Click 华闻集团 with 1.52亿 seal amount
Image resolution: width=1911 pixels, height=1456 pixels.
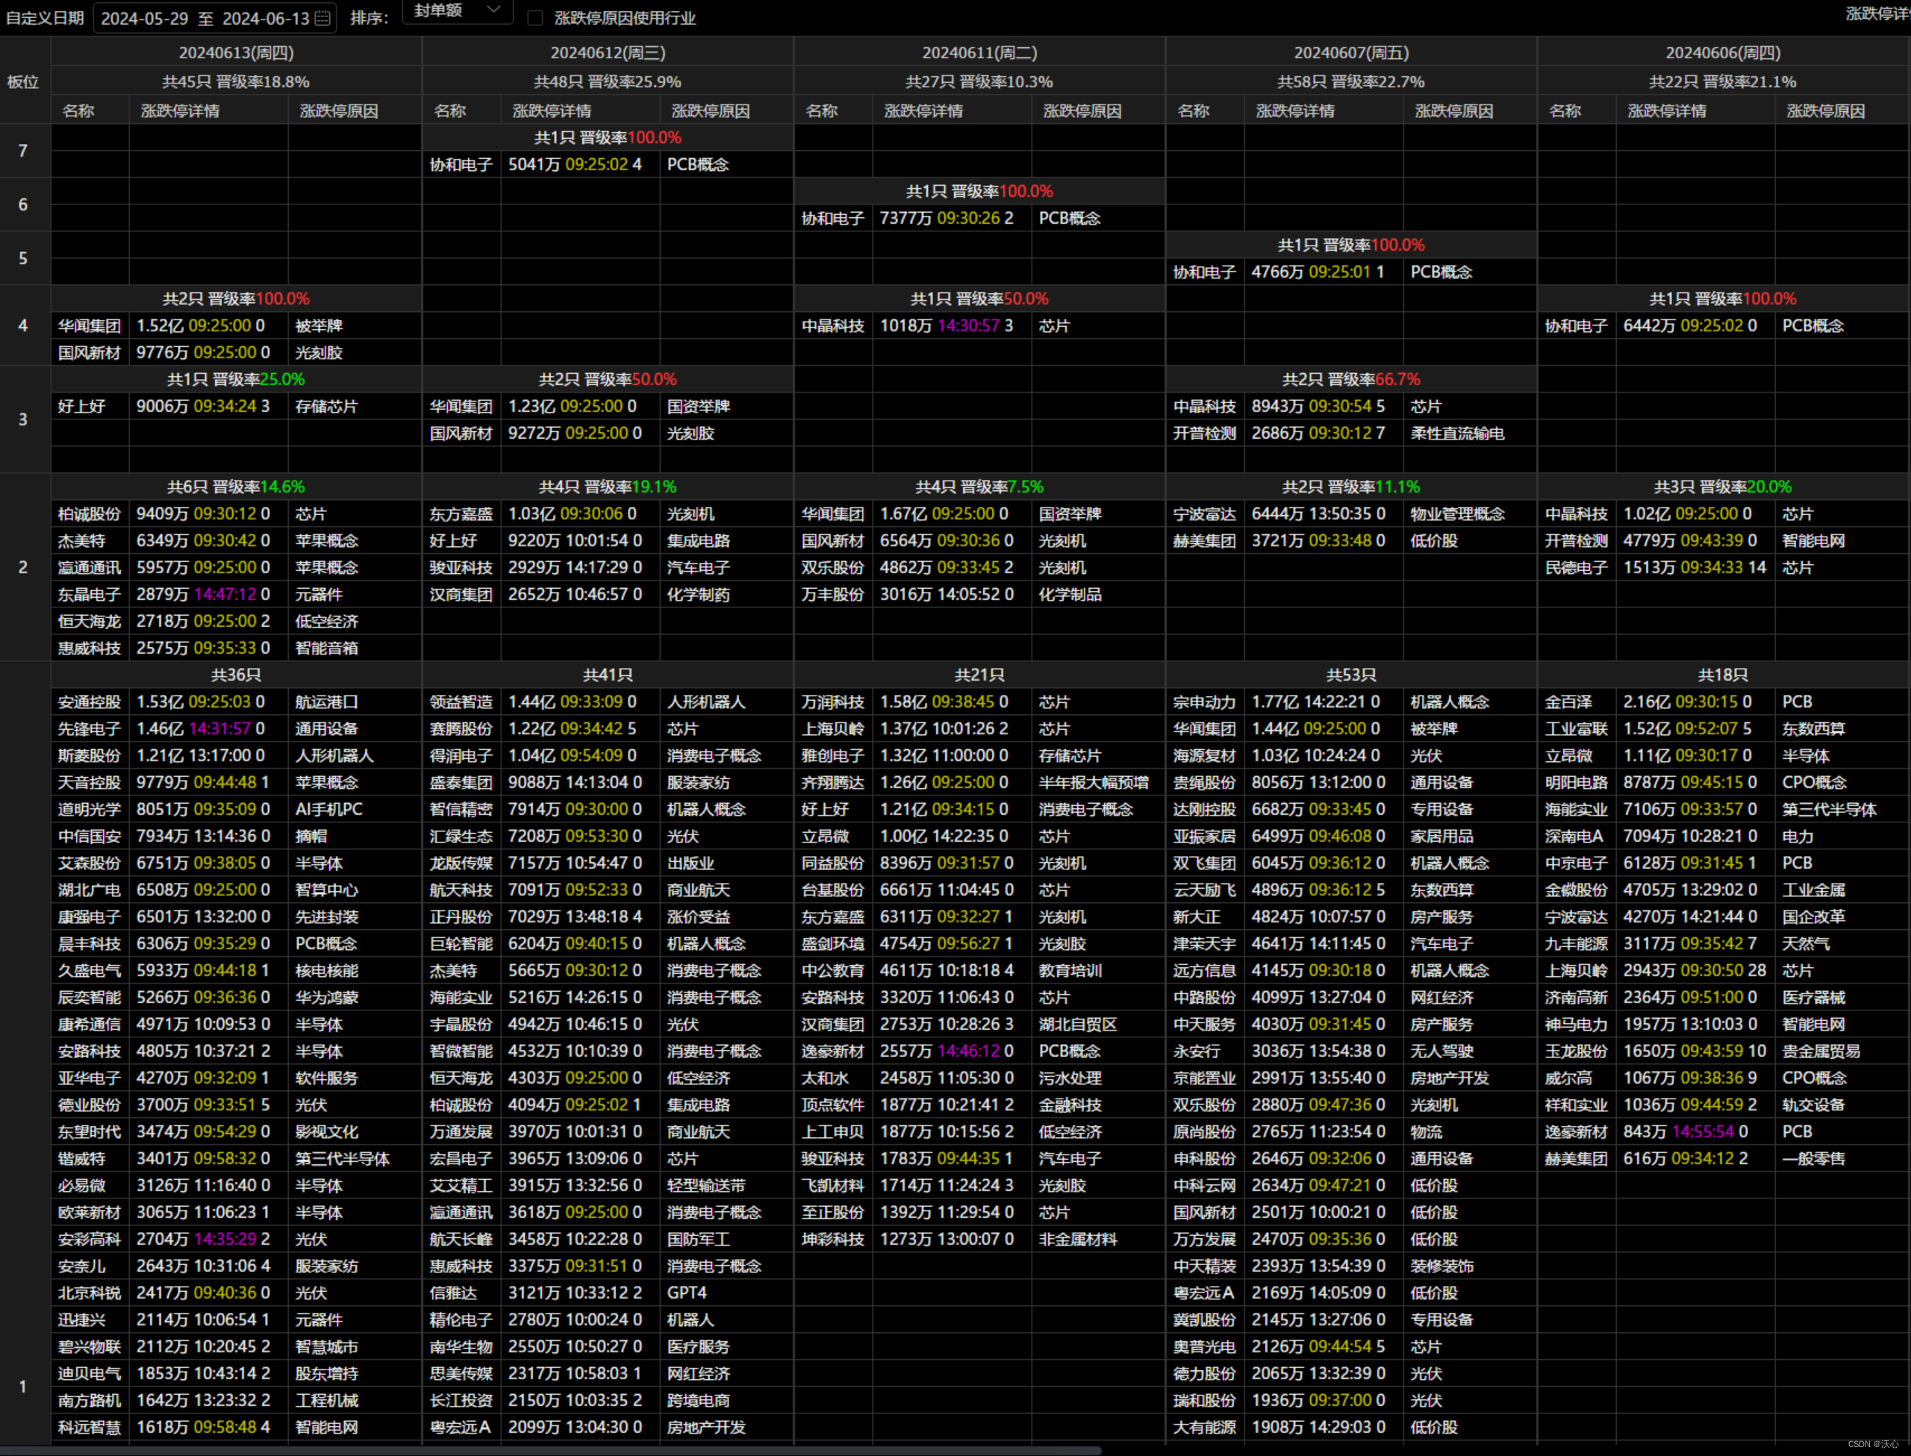pos(90,326)
